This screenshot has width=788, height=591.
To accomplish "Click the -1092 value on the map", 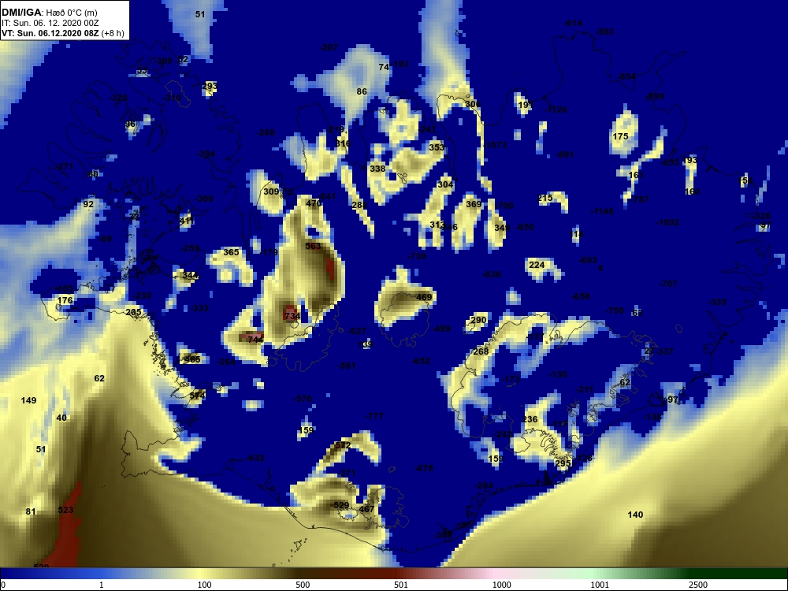I will click(x=668, y=222).
